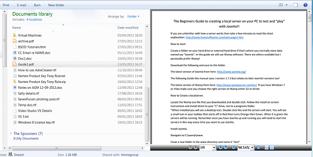
Task: Open the Help question mark icon
Action: 305,5
